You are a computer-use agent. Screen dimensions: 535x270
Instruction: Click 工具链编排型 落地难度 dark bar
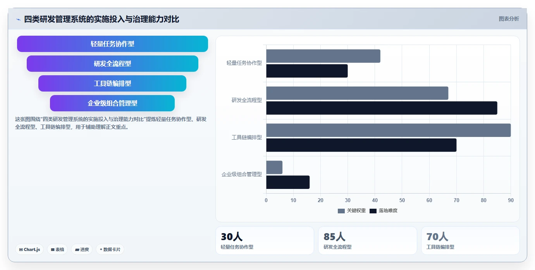coord(361,145)
